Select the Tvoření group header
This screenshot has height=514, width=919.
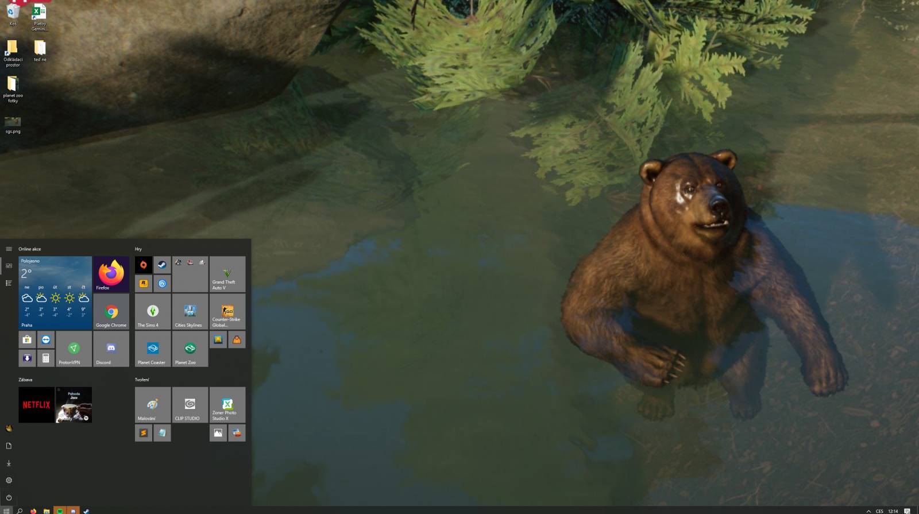[142, 380]
